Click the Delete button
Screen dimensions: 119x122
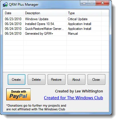(x=37, y=79)
